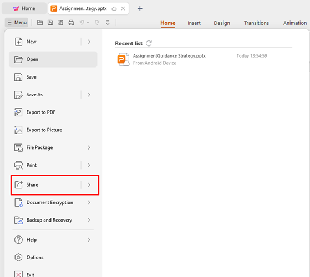Click the Menu button
The height and width of the screenshot is (277, 310).
(x=17, y=23)
